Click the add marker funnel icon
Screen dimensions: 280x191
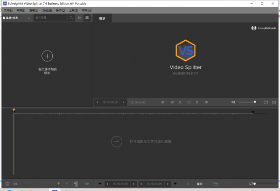(x=59, y=184)
